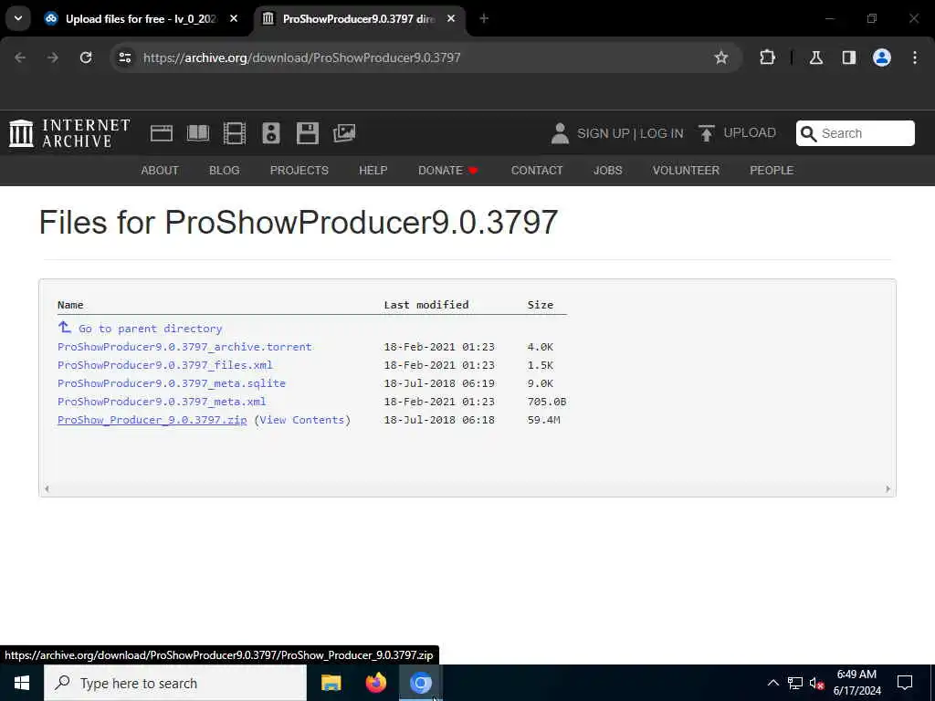935x701 pixels.
Task: Bookmark this page with the star icon
Action: [721, 58]
